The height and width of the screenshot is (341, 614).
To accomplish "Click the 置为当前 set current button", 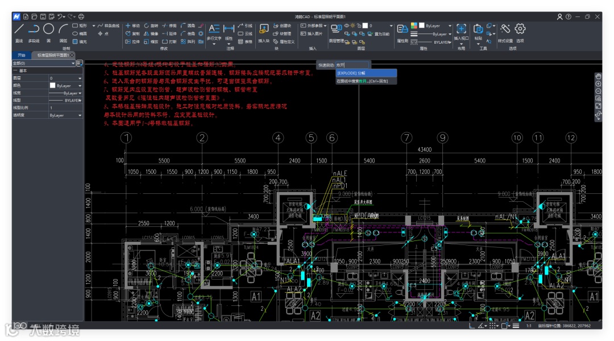I will tap(379, 34).
